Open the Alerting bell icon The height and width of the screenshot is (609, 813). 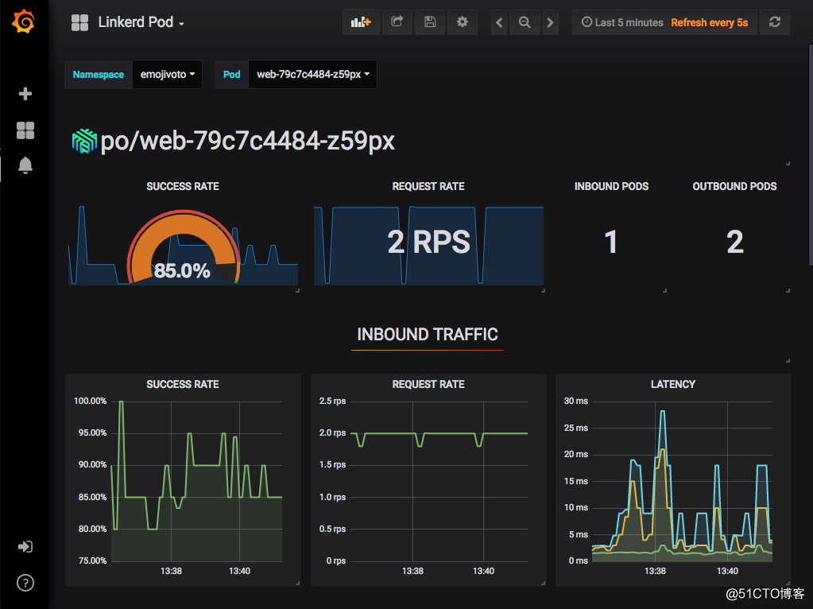point(25,165)
